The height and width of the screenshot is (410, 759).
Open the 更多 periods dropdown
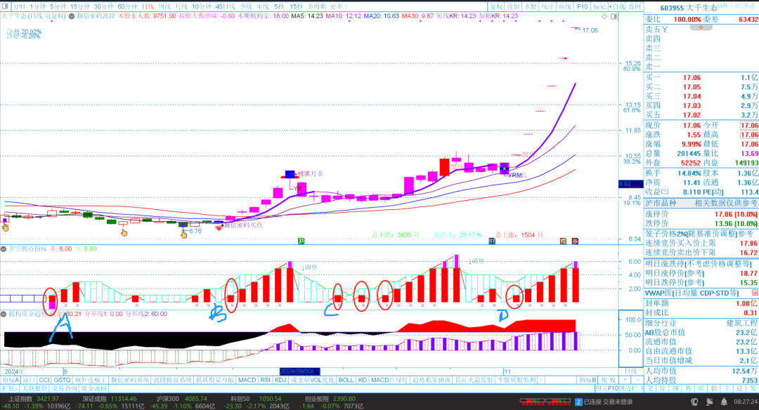coord(338,6)
